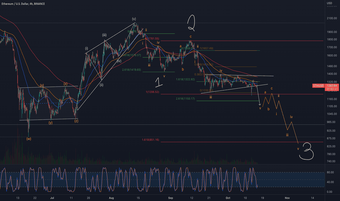Click the red ETHUSD current price tag
Screen dimensions: 340x201
(x=318, y=86)
